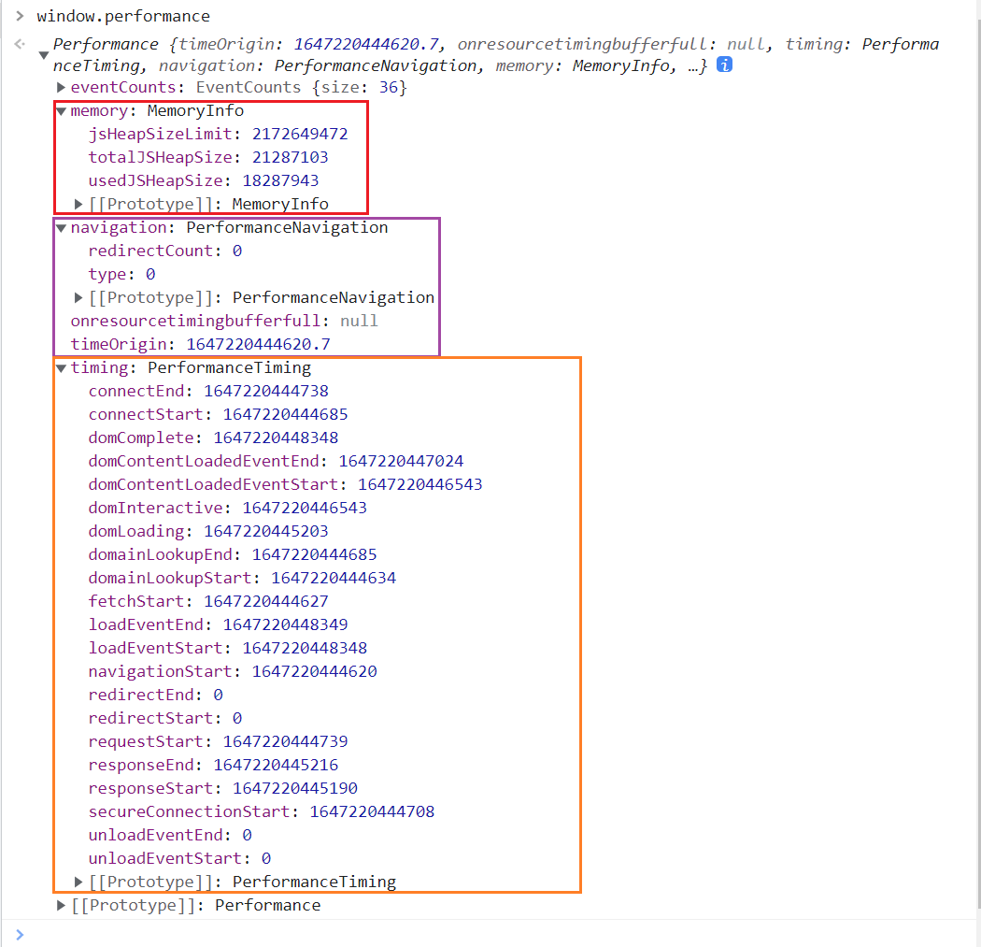Collapse the memory: MemoryInfo node
Image resolution: width=981 pixels, height=947 pixels.
click(x=61, y=111)
